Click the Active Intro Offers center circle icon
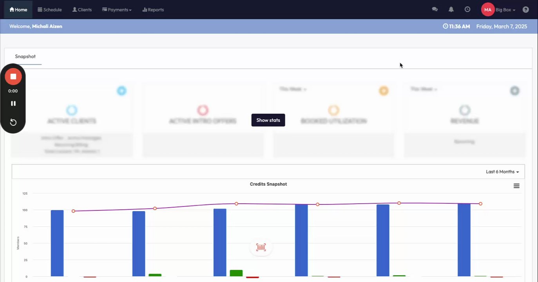Screen dimensions: 538x282 point(203,110)
